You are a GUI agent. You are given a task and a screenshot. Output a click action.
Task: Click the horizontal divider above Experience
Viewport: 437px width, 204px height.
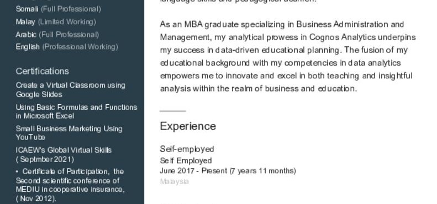pos(173,111)
